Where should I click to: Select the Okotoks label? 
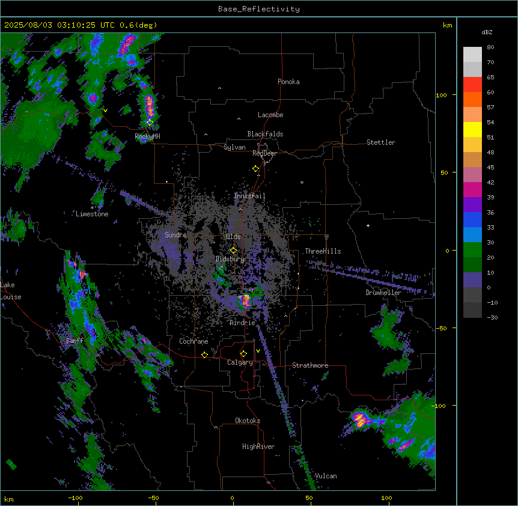(248, 421)
